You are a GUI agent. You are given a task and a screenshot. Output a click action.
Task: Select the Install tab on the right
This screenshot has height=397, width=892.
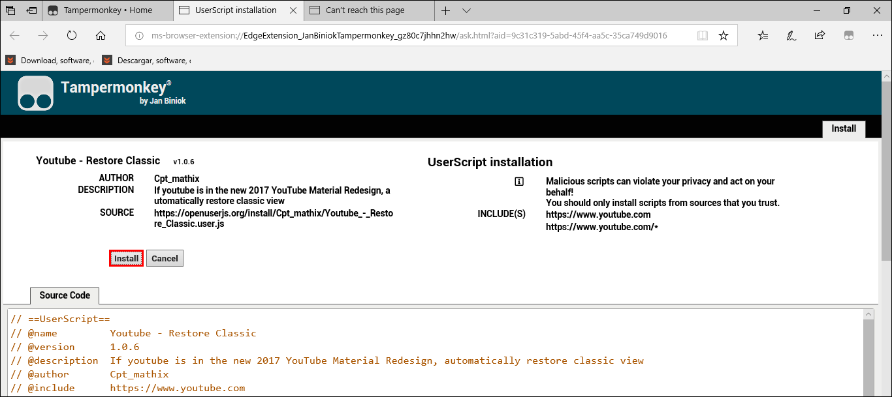point(844,129)
